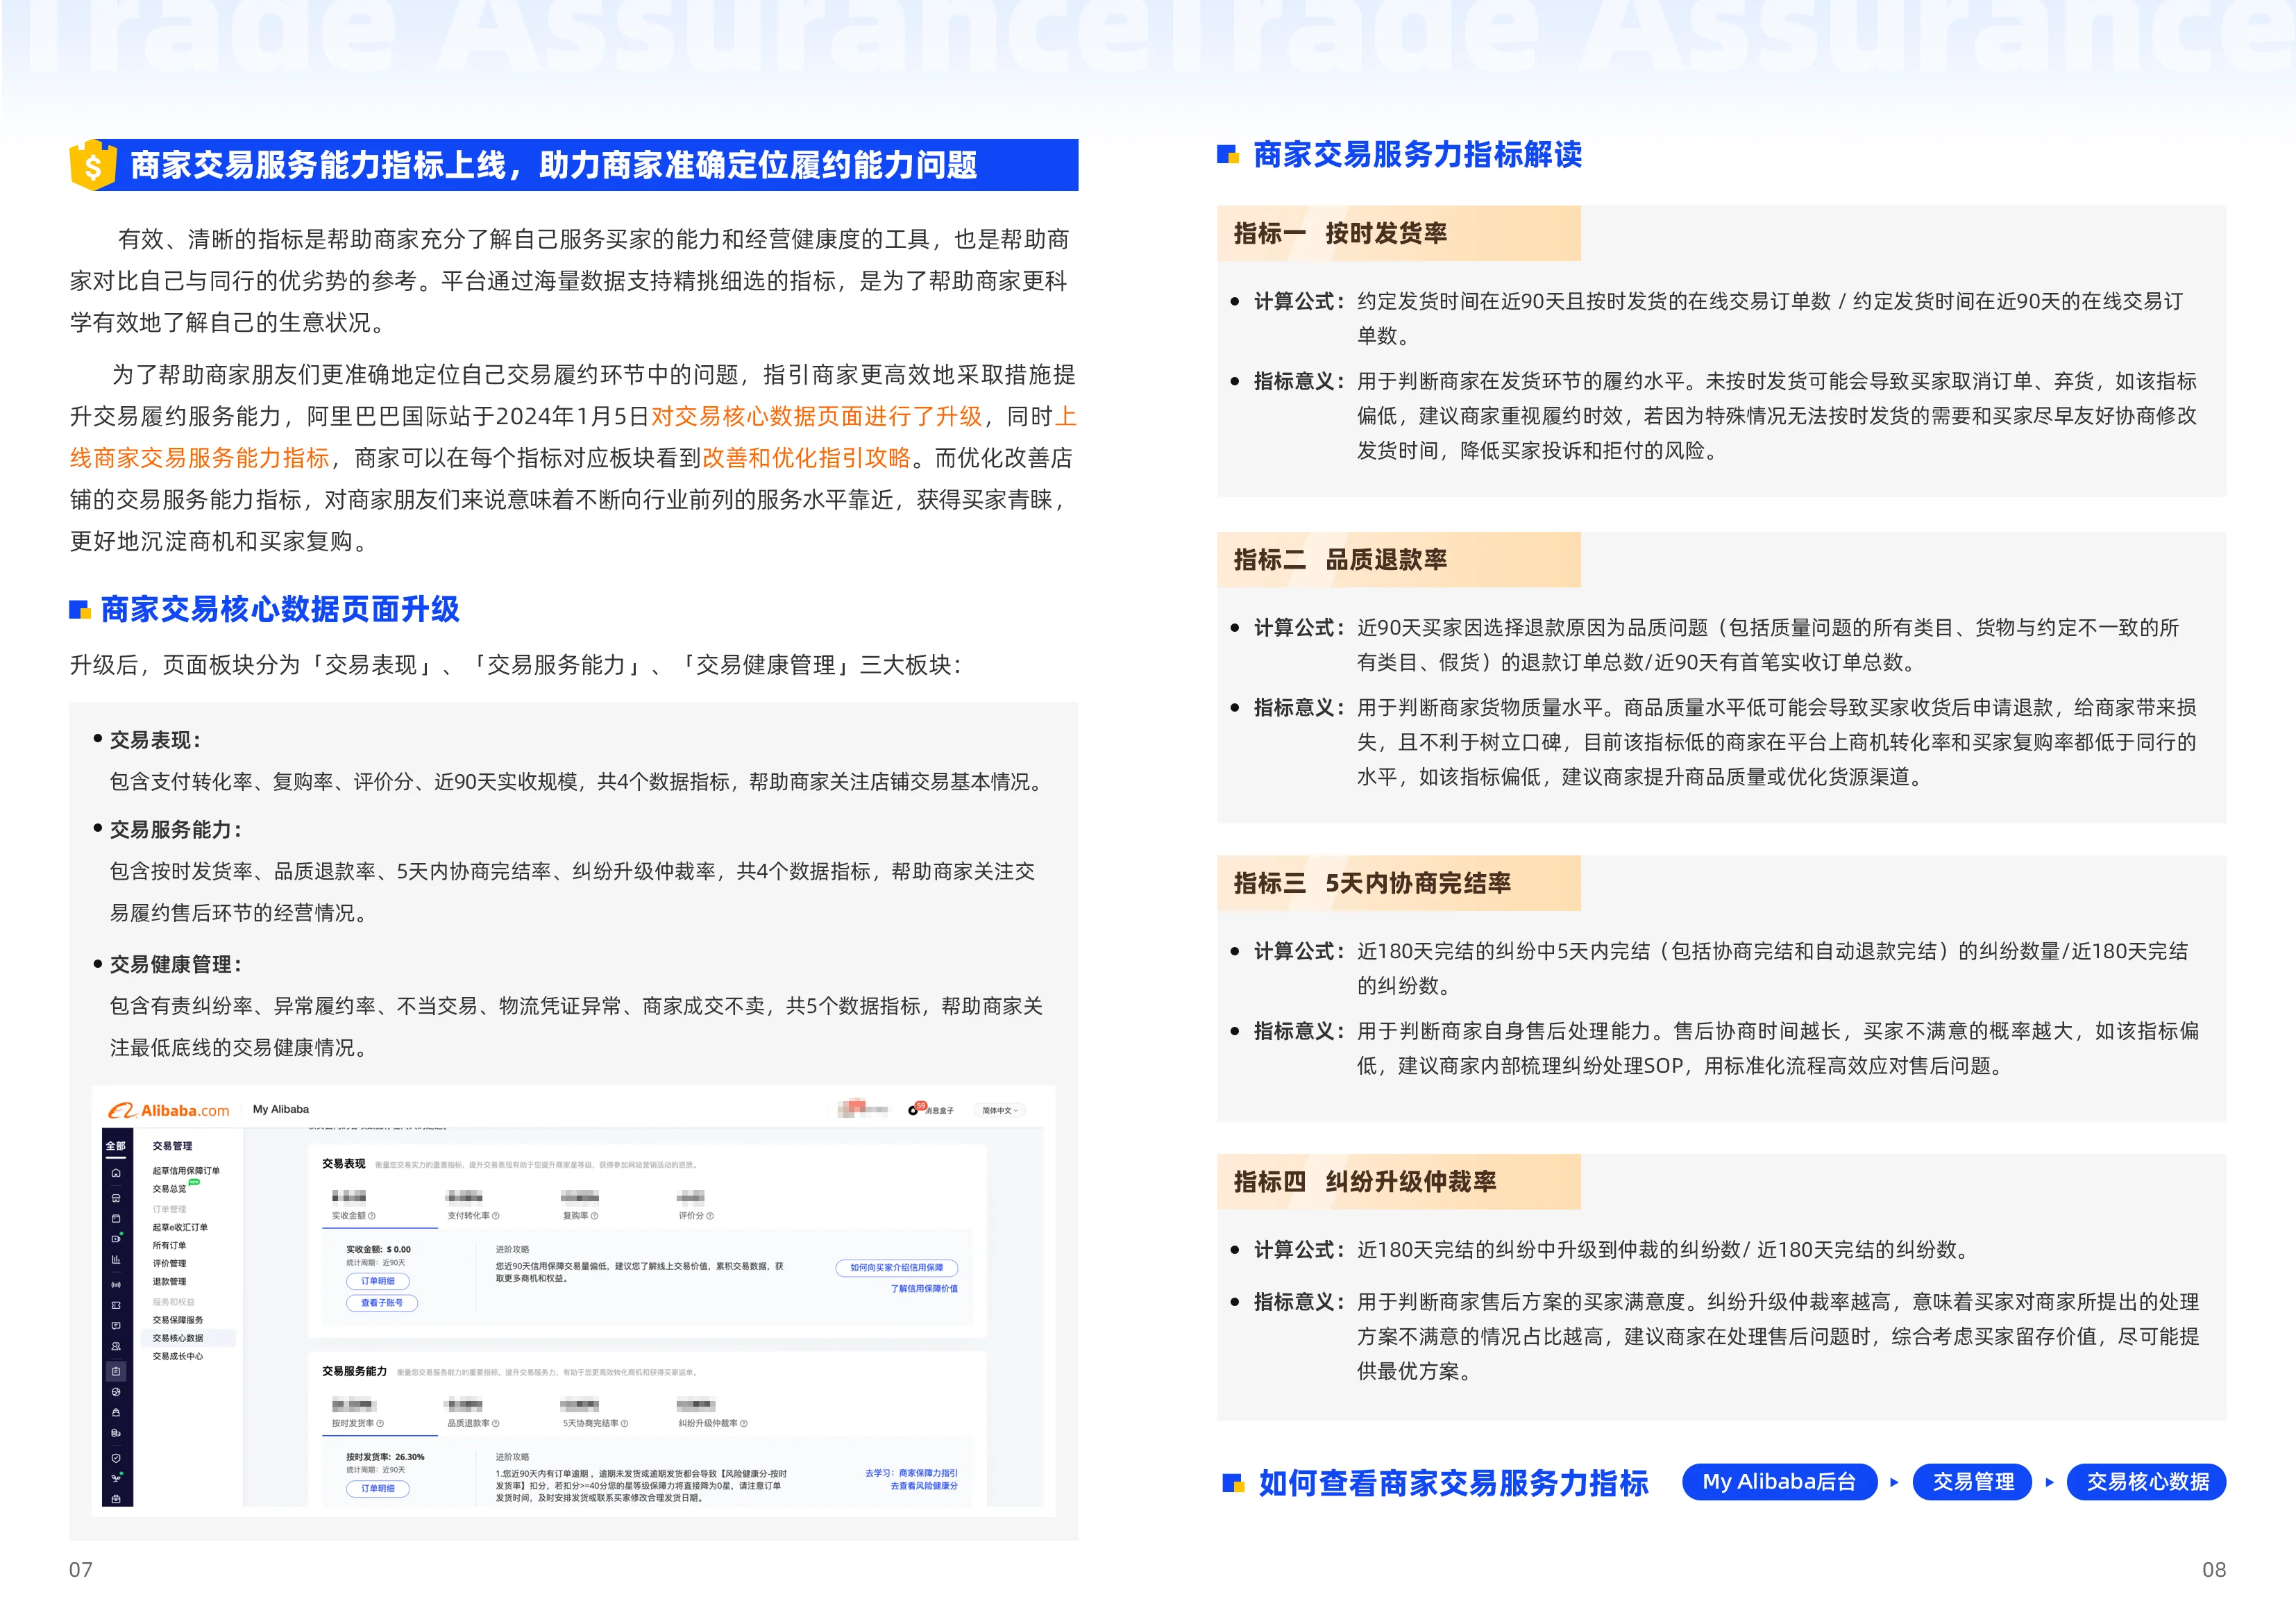Click the globe icon in the dark sidebar
Viewport: 2296px width, 1624px height.
click(116, 1392)
